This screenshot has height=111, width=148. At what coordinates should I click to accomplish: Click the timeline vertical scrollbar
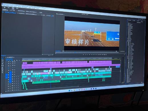point(120,71)
